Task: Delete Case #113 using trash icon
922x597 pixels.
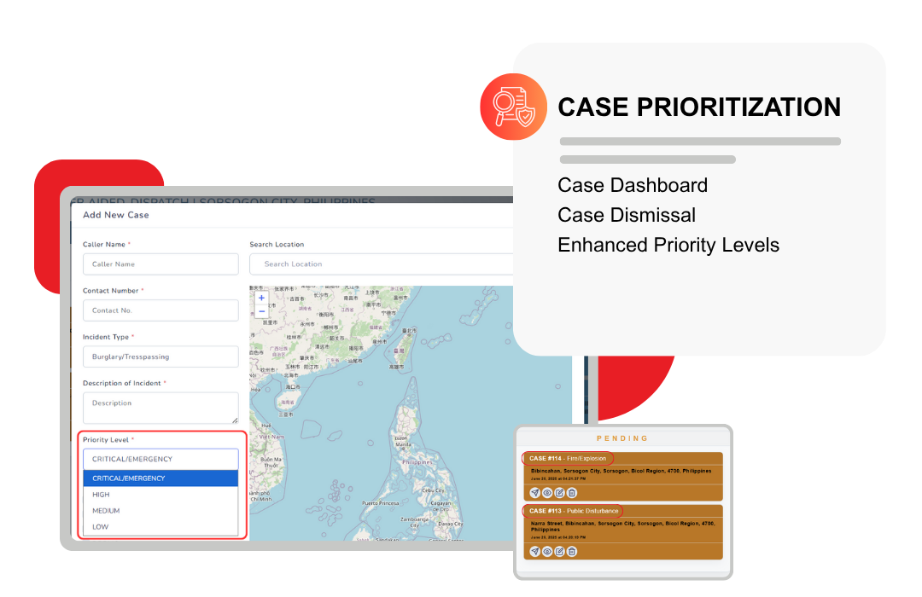Action: click(572, 552)
